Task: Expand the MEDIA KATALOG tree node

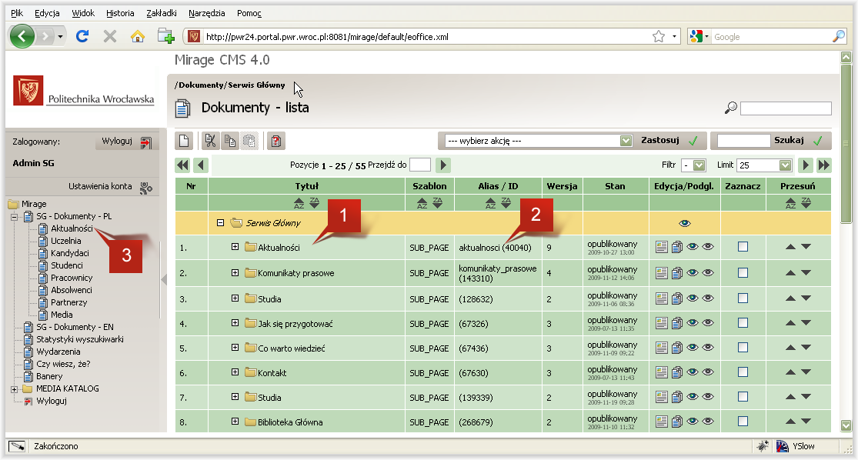Action: pos(14,389)
